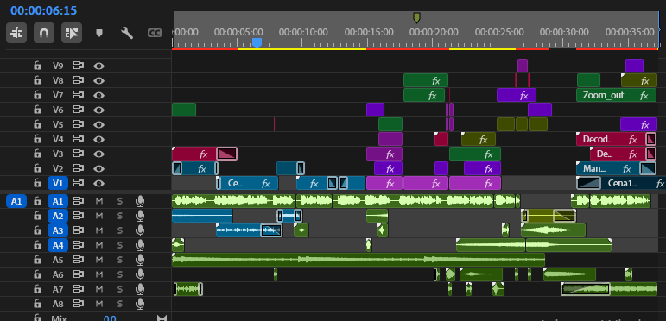The width and height of the screenshot is (666, 321).
Task: Toggle sync lock on A8 track
Action: (78, 304)
